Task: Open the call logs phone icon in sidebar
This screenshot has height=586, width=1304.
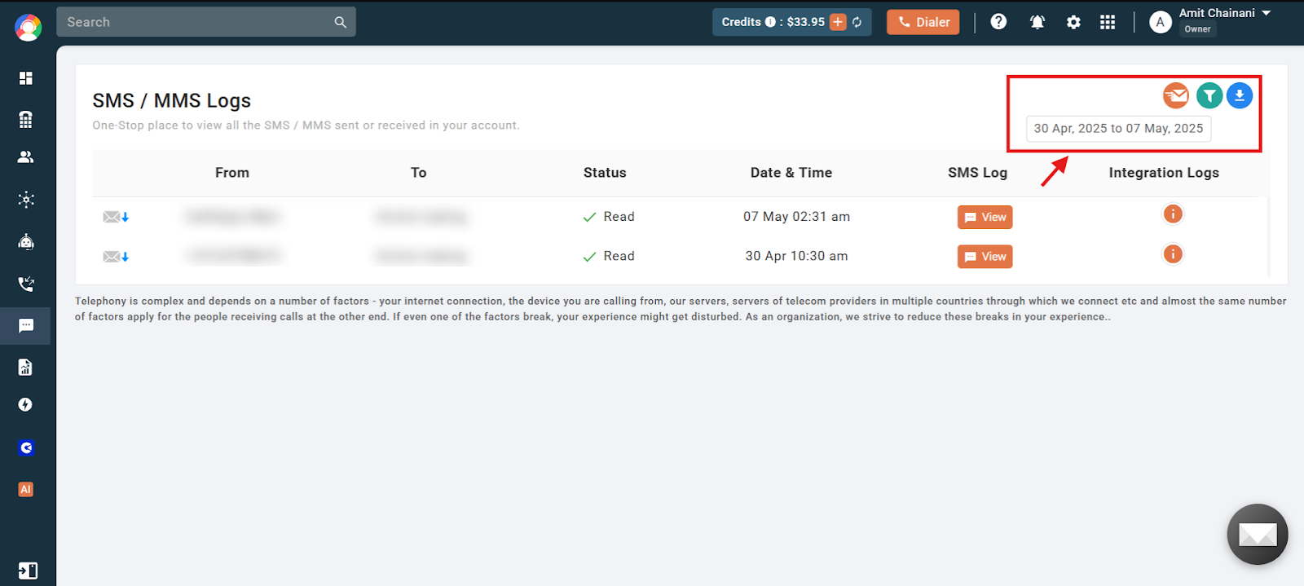Action: (x=26, y=284)
